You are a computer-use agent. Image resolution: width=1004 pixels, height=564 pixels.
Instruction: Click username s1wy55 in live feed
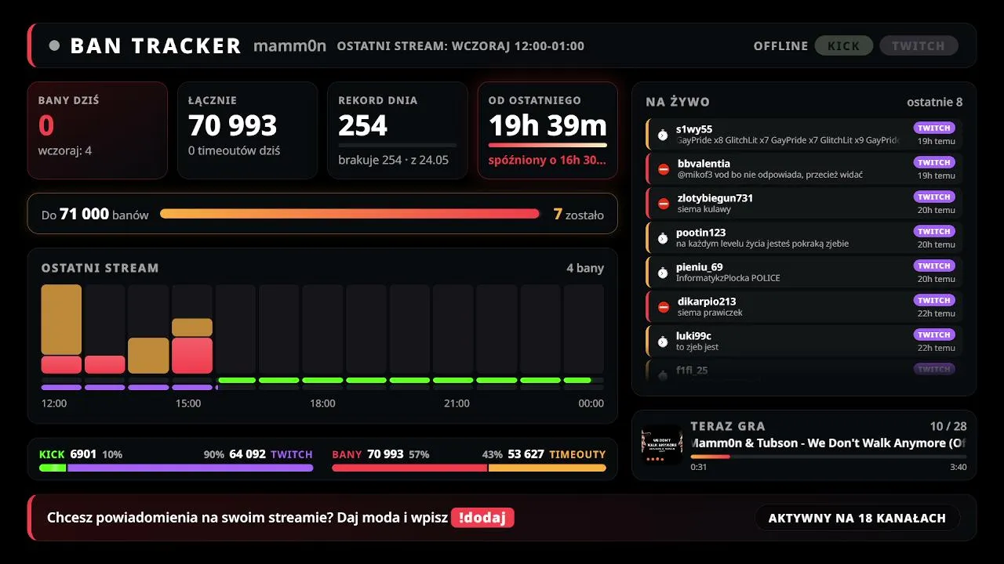pos(694,129)
